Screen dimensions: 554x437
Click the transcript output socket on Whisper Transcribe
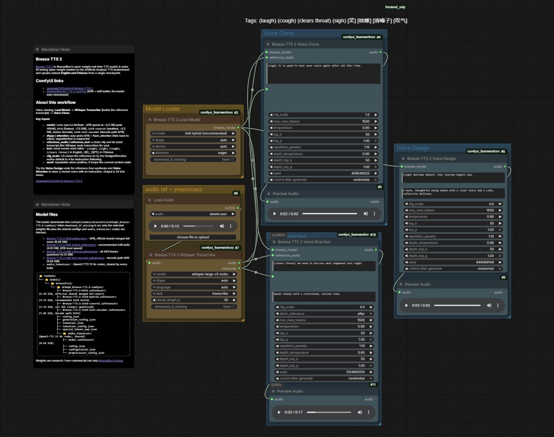(x=239, y=269)
